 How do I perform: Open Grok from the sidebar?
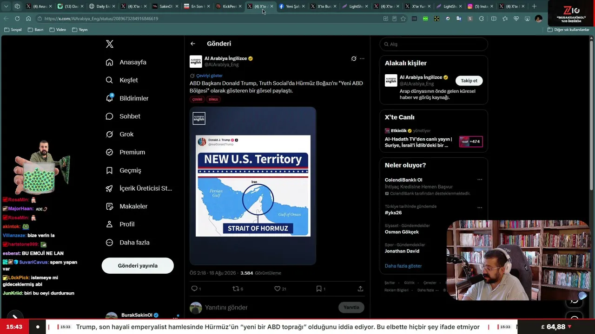119,135
